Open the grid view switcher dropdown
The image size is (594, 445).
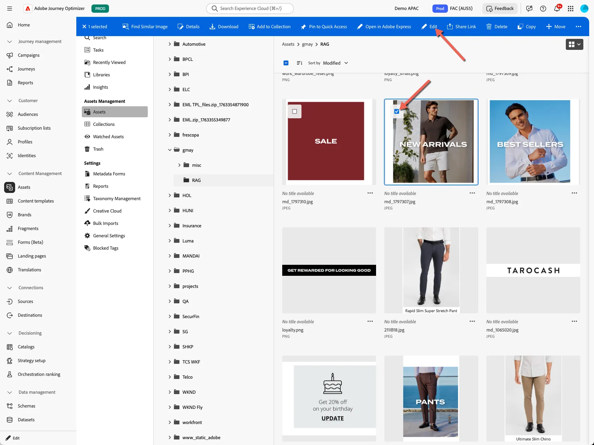pos(574,44)
